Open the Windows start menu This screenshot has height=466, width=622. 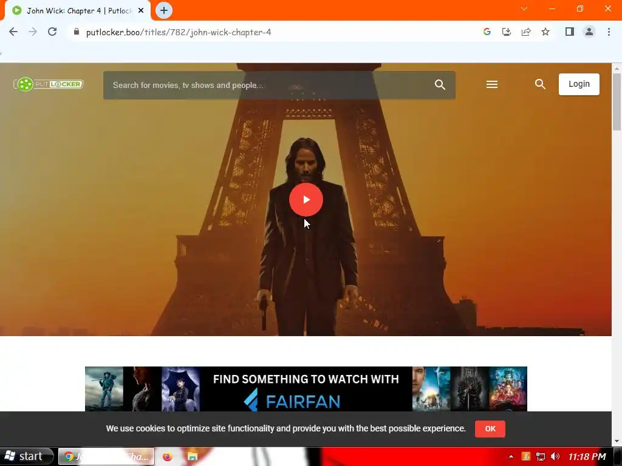click(27, 456)
